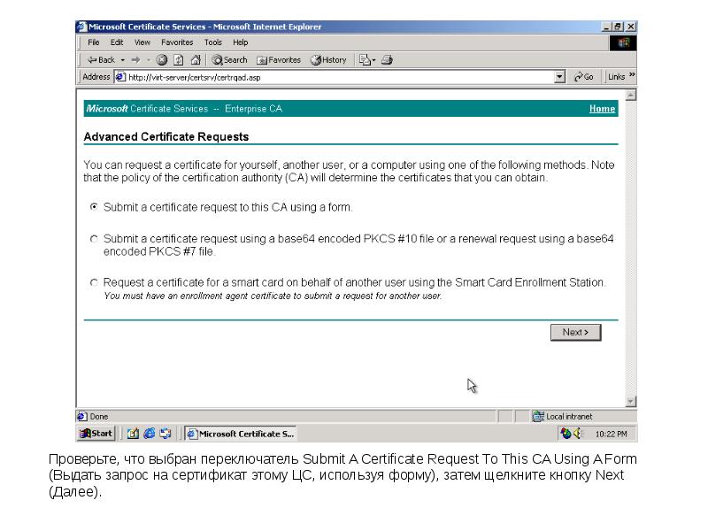This screenshot has width=708, height=531.
Task: Expand the Links toolbar chevron
Action: [x=633, y=77]
